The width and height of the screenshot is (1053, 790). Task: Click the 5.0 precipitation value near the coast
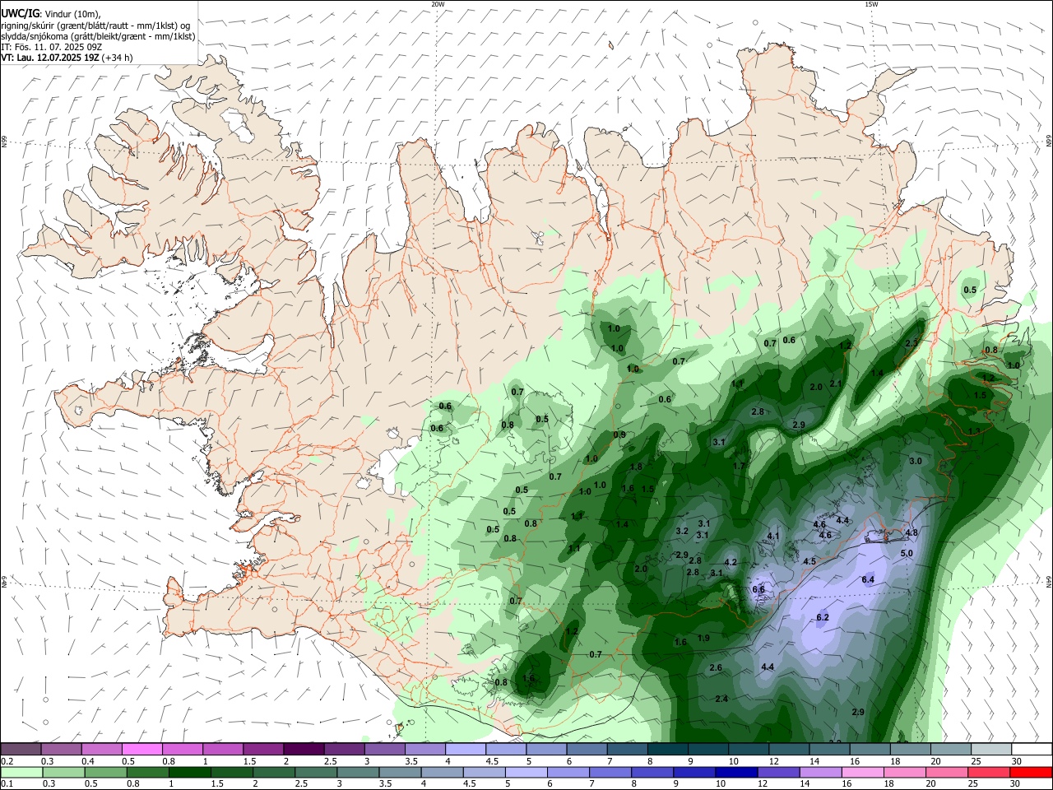[907, 554]
